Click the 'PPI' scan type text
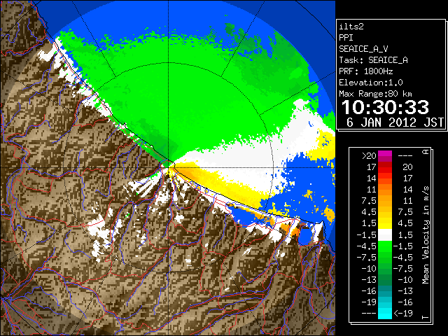Viewport: 448px width, 336px height. tap(346, 38)
